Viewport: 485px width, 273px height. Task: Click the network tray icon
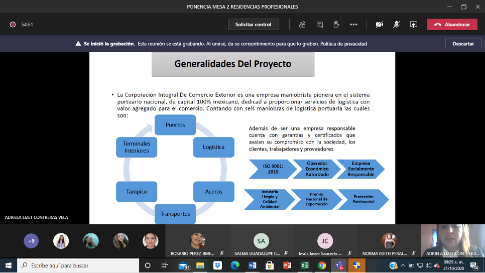(420, 265)
